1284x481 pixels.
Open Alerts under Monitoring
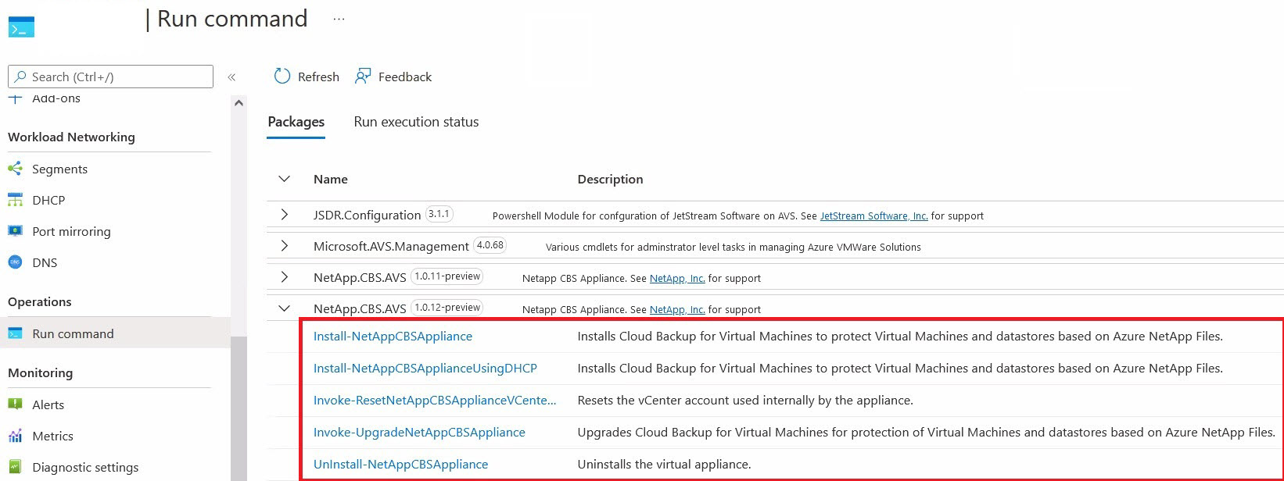point(48,404)
